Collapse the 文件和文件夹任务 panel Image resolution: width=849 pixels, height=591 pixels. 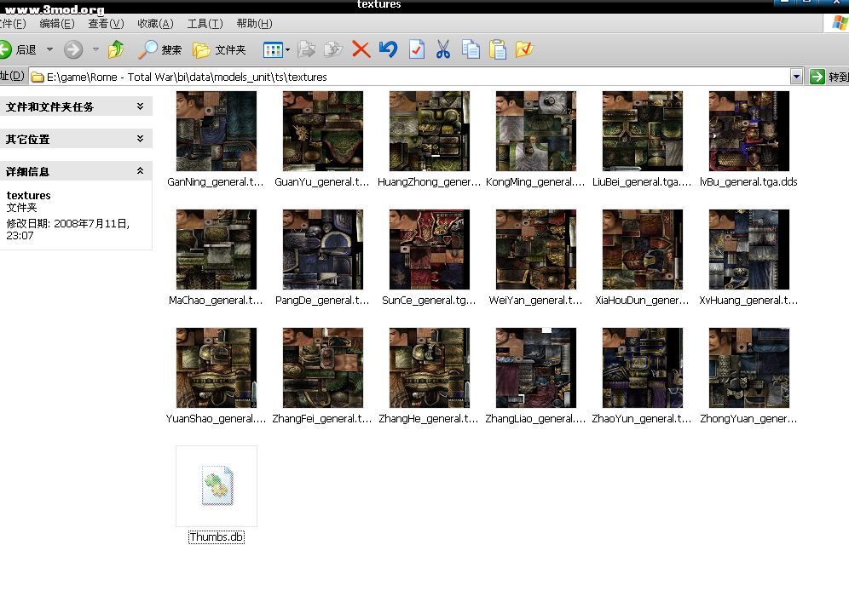coord(140,106)
